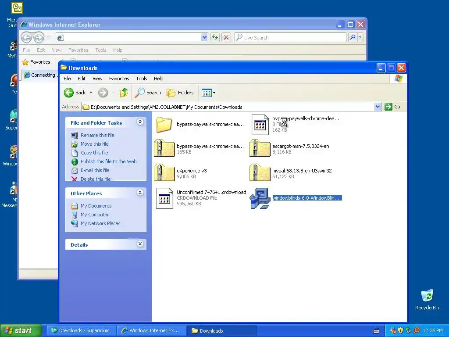
Task: Click the security shield tray icon
Action: [x=401, y=330]
